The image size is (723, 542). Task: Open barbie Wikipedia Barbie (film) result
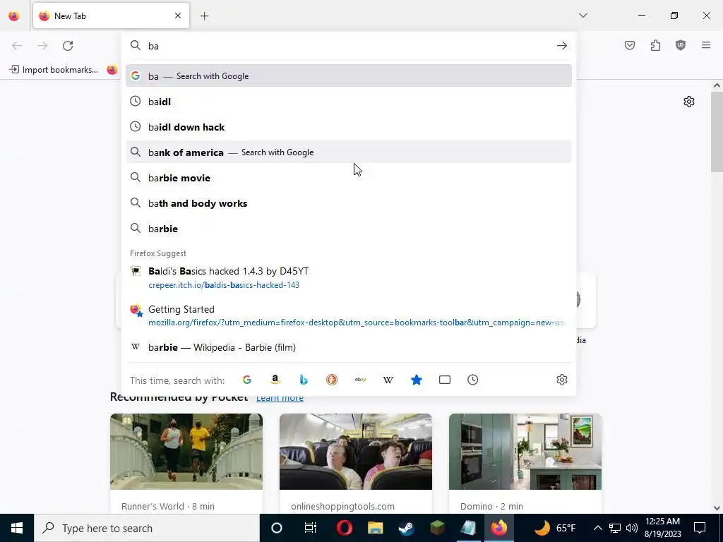click(349, 347)
